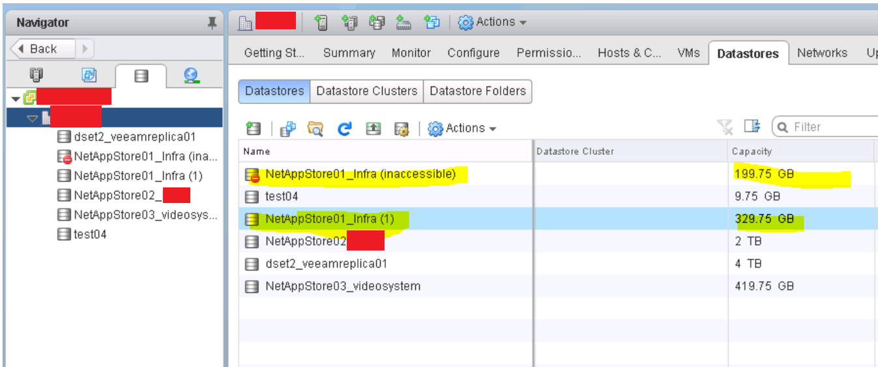
Task: Show the Datastore Clusters view
Action: point(367,91)
